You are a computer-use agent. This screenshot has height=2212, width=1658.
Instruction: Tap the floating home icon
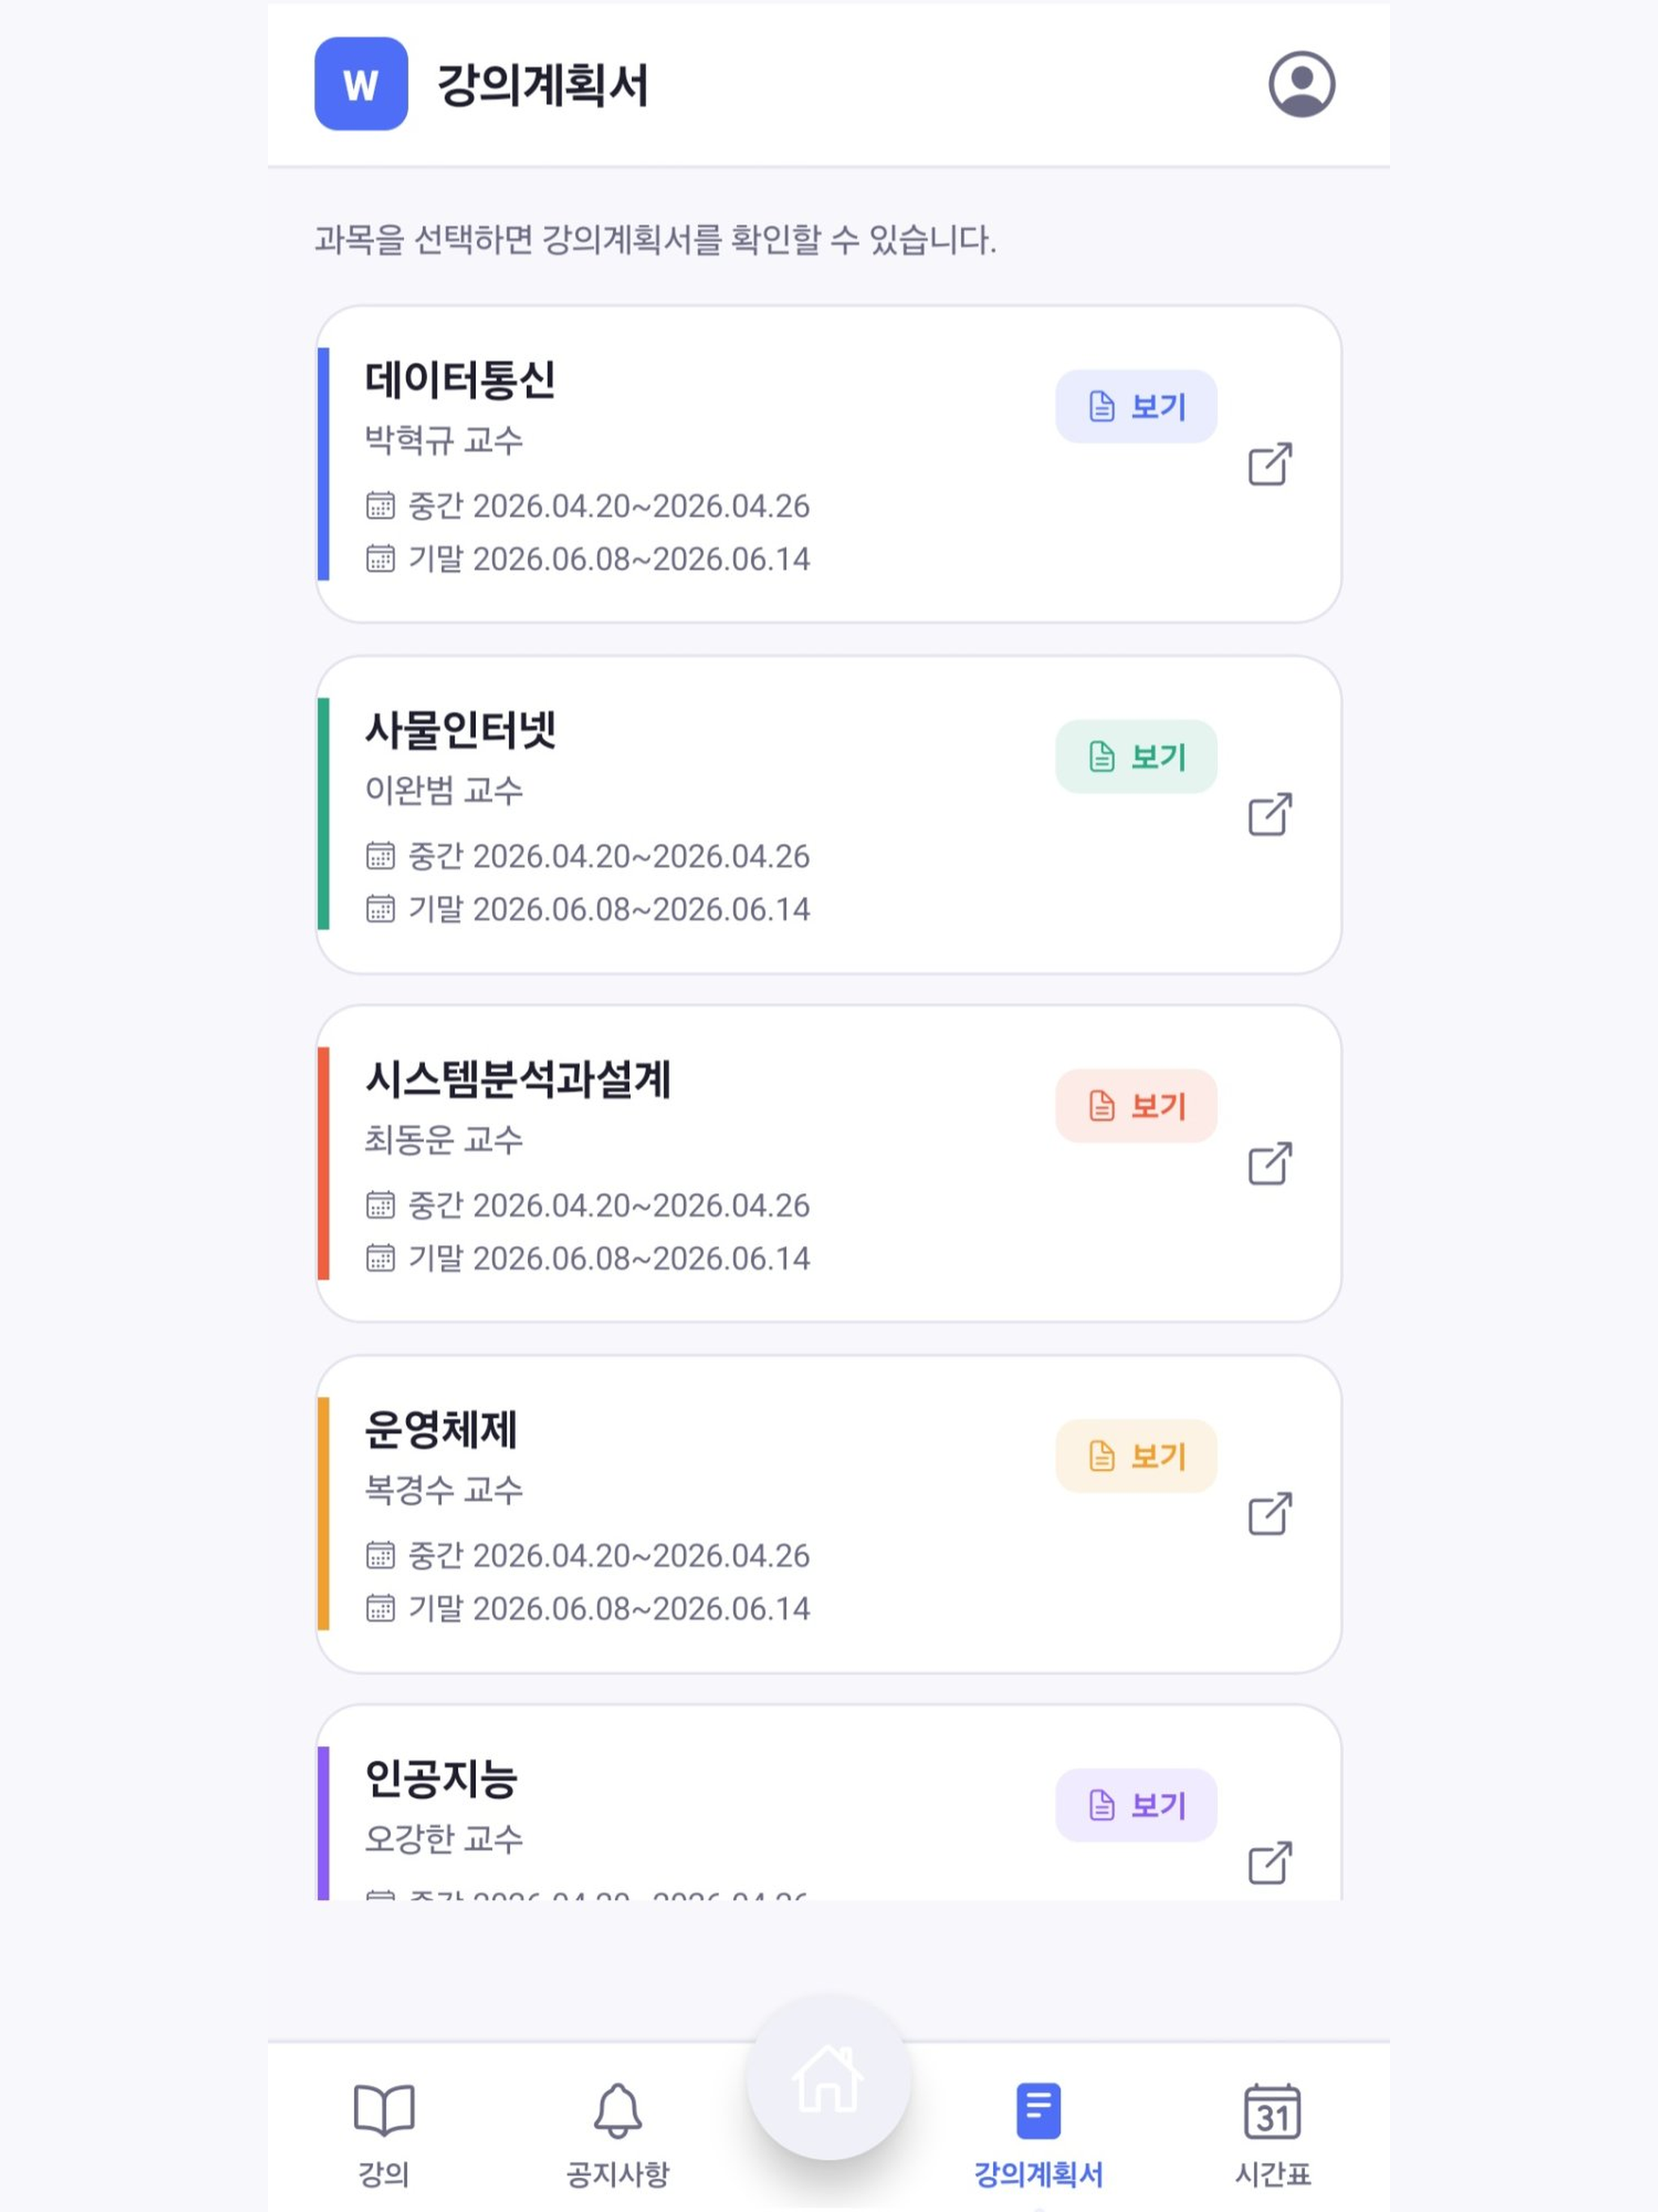[x=828, y=2079]
